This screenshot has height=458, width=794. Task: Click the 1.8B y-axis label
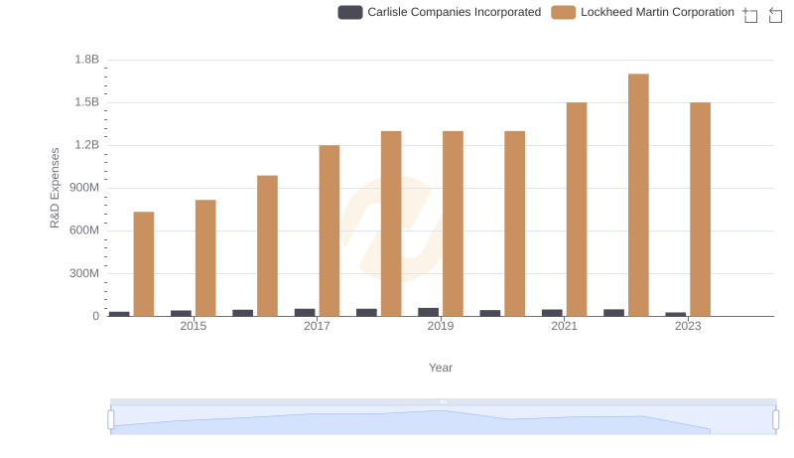87,60
